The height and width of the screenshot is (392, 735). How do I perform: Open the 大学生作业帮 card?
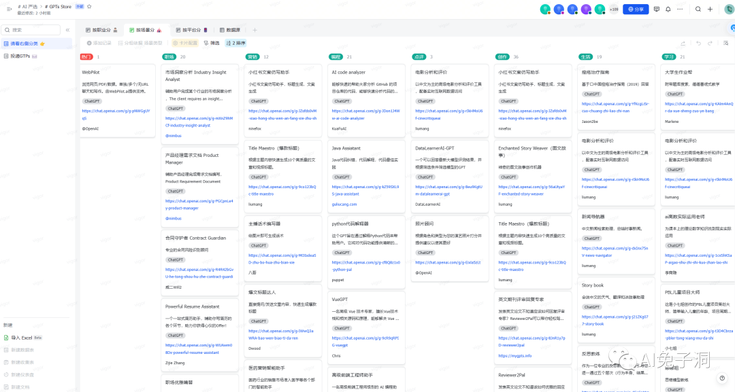click(x=698, y=97)
